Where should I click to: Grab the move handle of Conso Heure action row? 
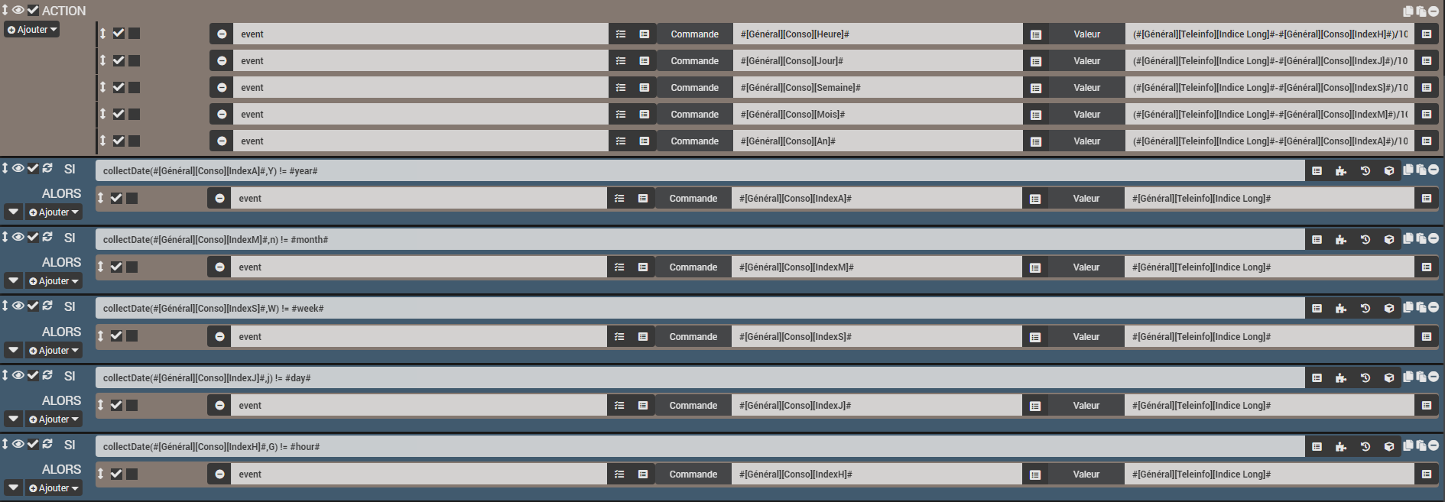[102, 33]
